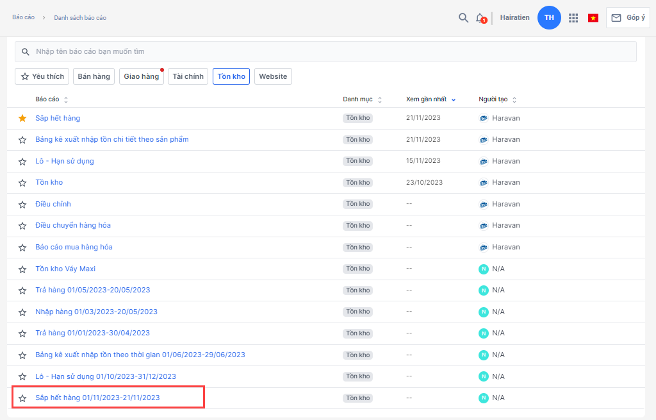The height and width of the screenshot is (420, 656).
Task: Click Haravan logo in Tồn kho row
Action: 484,183
